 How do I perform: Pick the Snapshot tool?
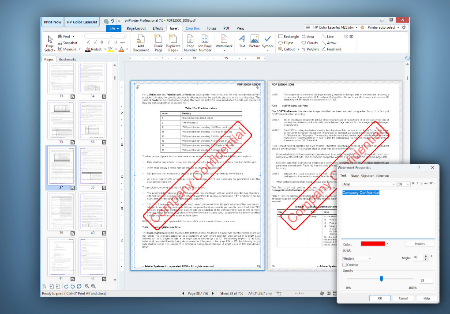click(x=68, y=43)
